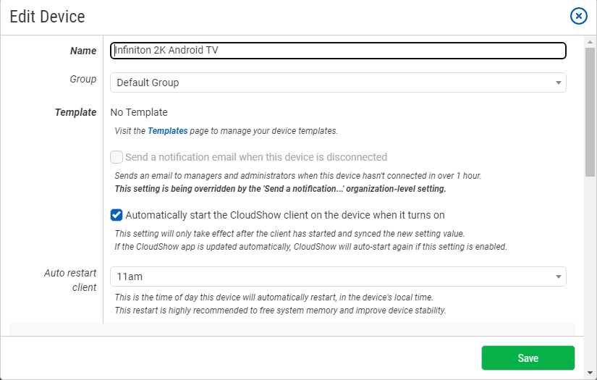Screen dimensions: 597x380
Task: Open the Auto restart client time dropdown
Action: tap(338, 276)
